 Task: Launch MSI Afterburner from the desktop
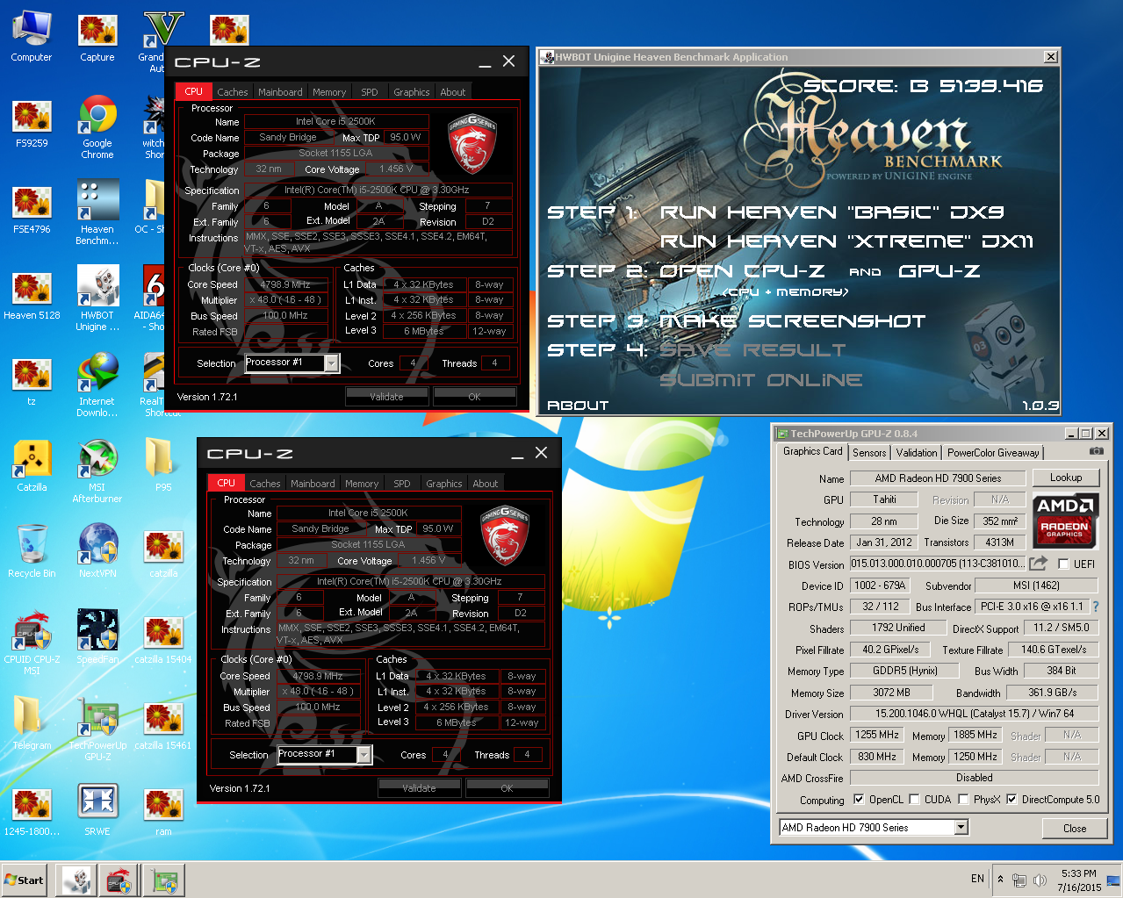pyautogui.click(x=97, y=472)
